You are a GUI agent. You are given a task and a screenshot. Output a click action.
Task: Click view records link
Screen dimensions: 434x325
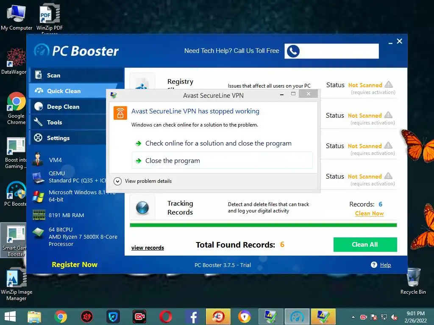pos(147,248)
